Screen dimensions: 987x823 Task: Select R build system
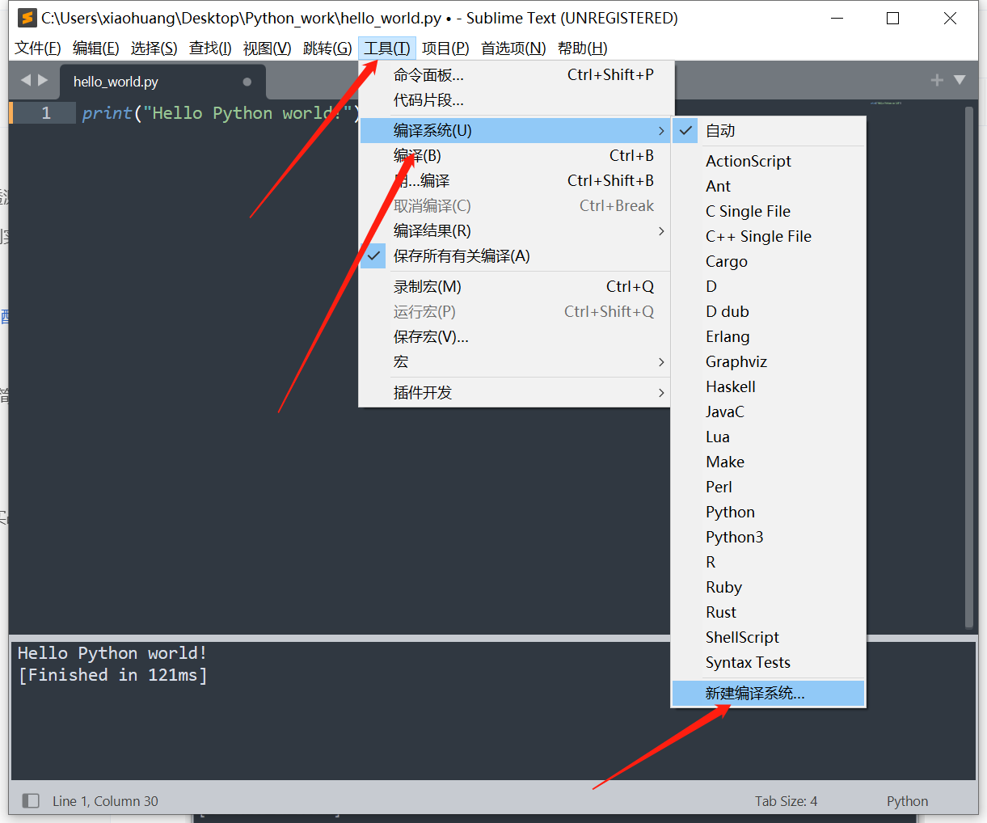point(769,562)
